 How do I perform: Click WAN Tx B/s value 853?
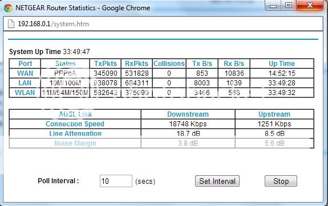click(x=202, y=73)
